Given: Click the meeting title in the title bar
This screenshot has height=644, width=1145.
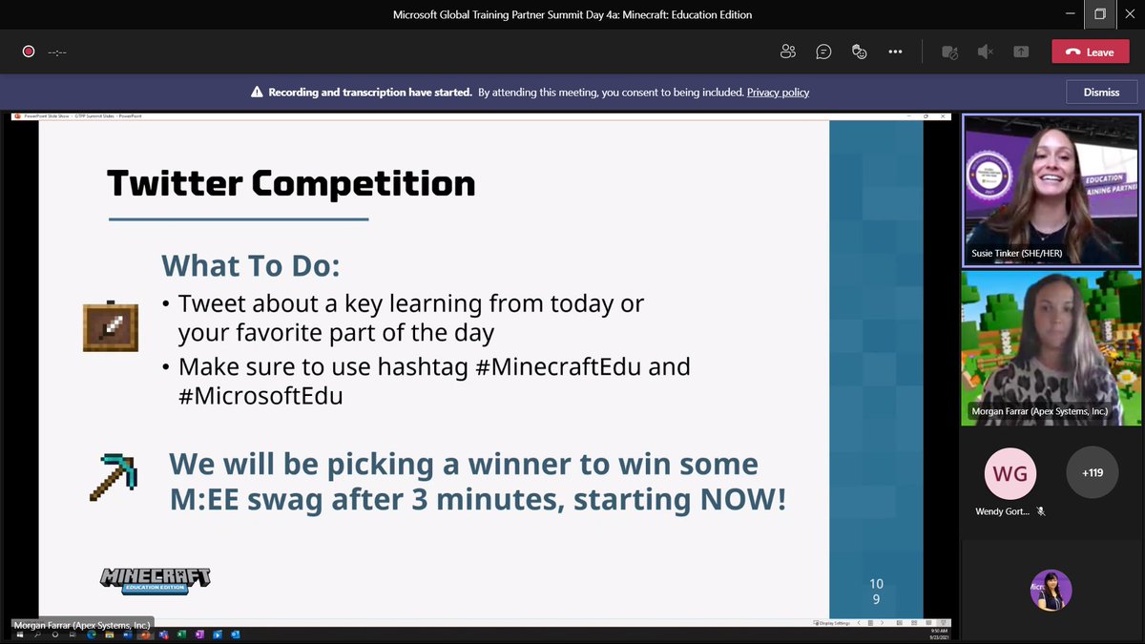Looking at the screenshot, I should (572, 14).
